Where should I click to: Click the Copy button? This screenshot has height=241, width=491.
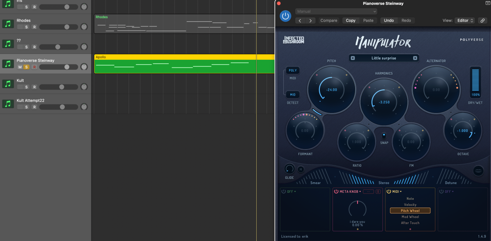point(351,20)
